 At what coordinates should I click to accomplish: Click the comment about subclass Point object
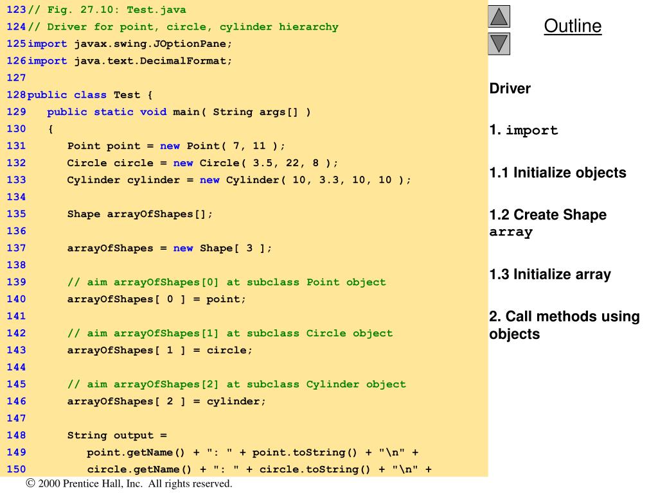[226, 282]
